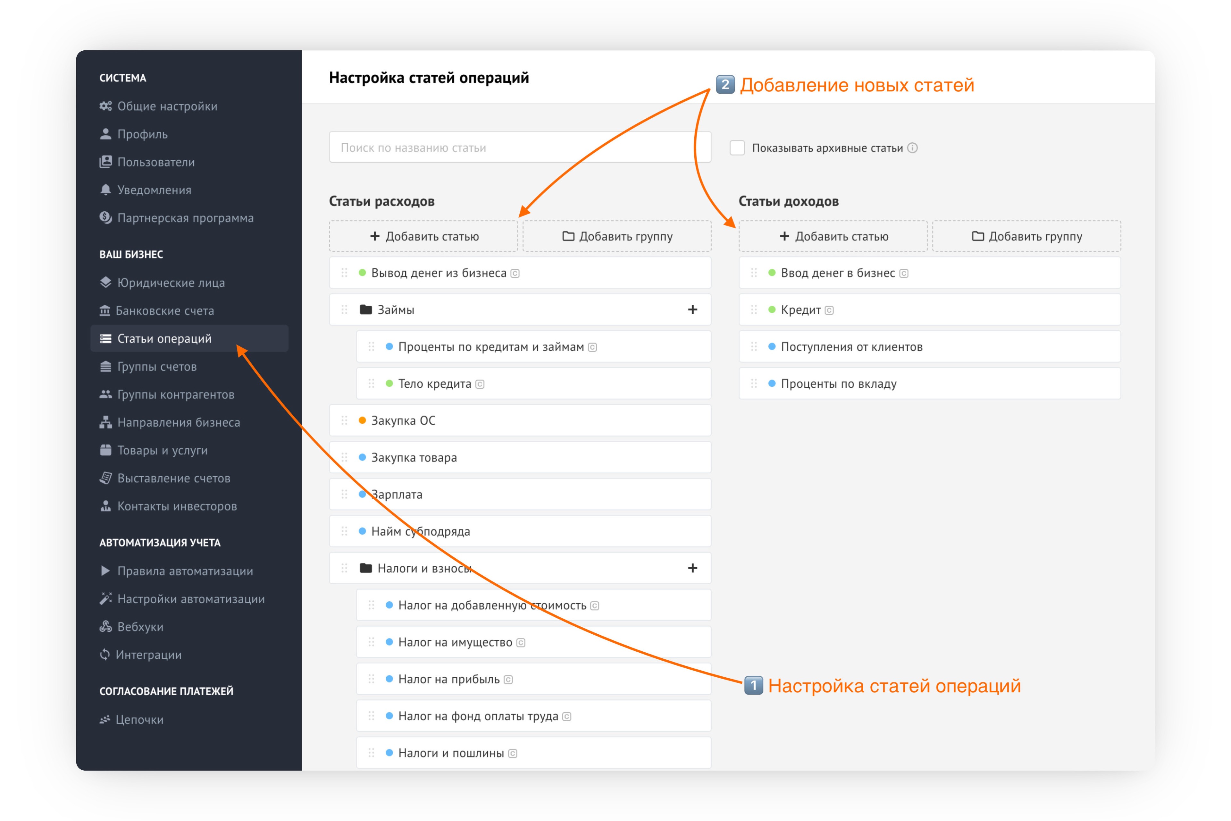Select Налог на прибыль article
The width and height of the screenshot is (1231, 821).
click(x=534, y=679)
